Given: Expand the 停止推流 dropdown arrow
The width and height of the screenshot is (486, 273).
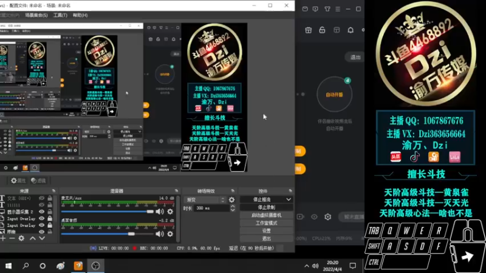Looking at the screenshot, I should point(289,200).
